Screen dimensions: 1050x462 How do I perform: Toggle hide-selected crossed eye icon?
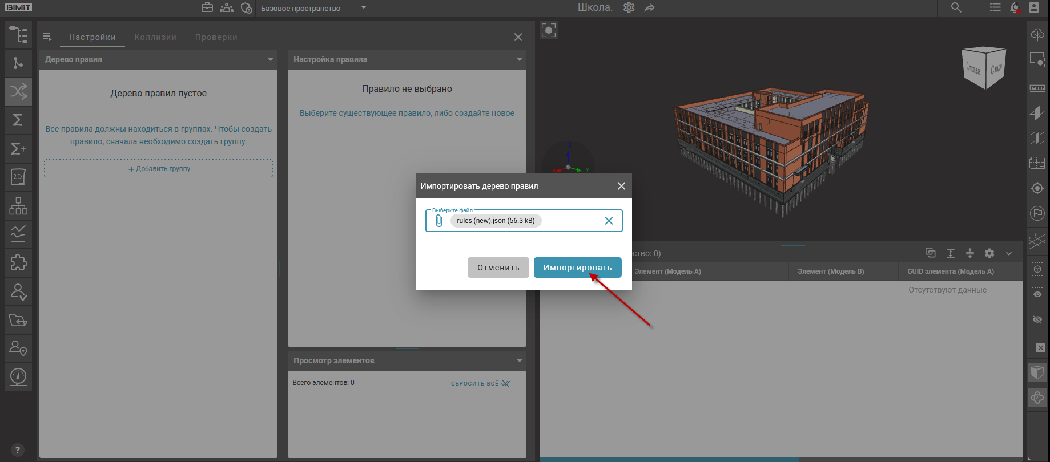pyautogui.click(x=1037, y=319)
